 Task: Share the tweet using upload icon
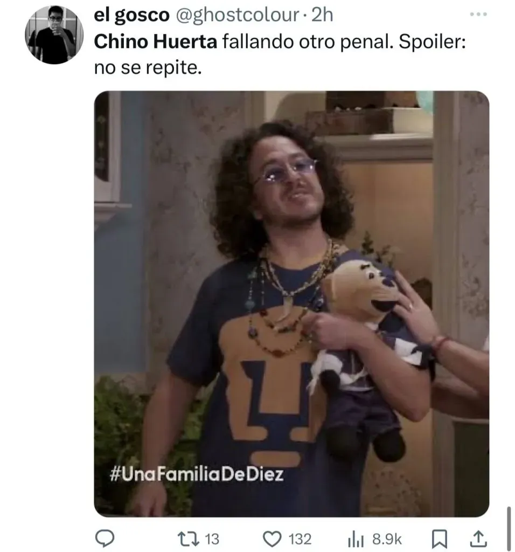(x=478, y=539)
